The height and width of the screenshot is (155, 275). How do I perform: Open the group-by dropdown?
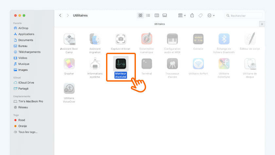tap(182, 15)
